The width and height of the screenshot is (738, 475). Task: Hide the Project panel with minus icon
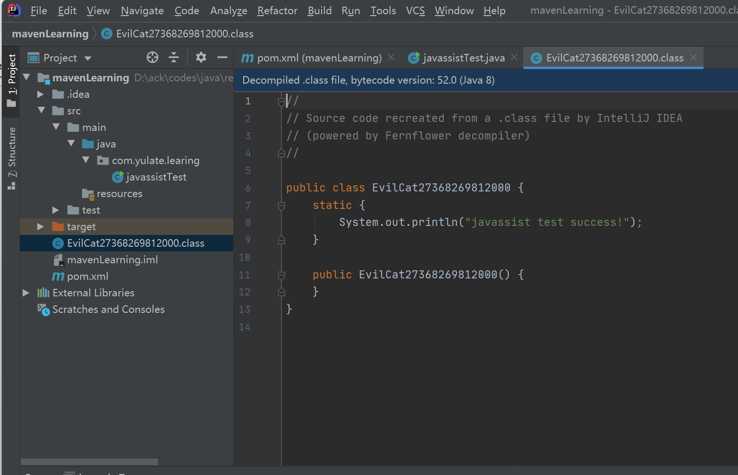coord(222,58)
